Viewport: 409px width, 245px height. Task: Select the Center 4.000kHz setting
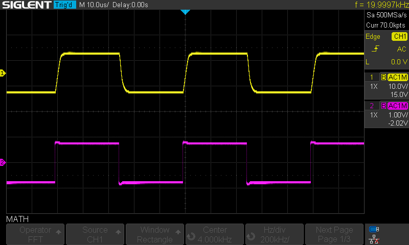(x=215, y=234)
